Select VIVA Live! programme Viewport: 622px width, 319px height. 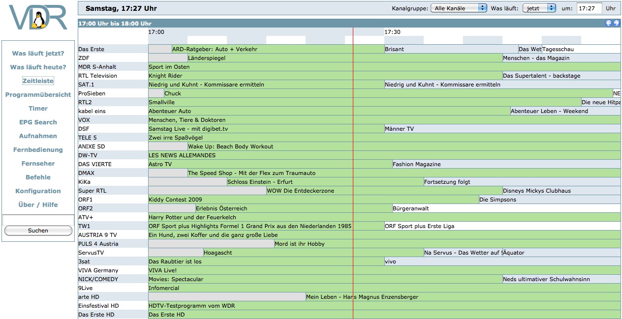pyautogui.click(x=384, y=270)
